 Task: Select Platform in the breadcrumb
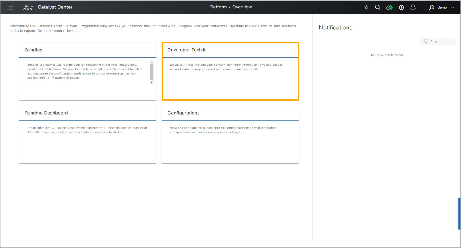218,7
